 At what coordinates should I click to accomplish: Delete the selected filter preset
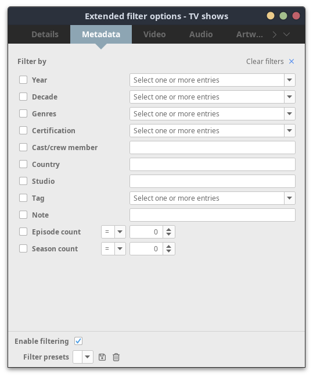[116, 357]
